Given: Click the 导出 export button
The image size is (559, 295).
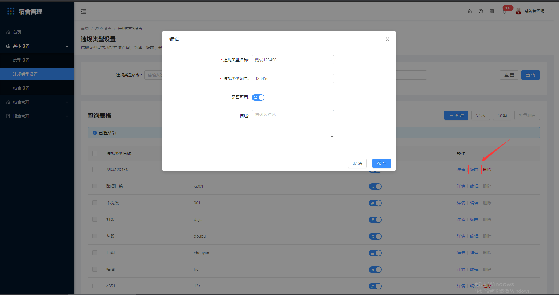Looking at the screenshot, I should click(502, 115).
